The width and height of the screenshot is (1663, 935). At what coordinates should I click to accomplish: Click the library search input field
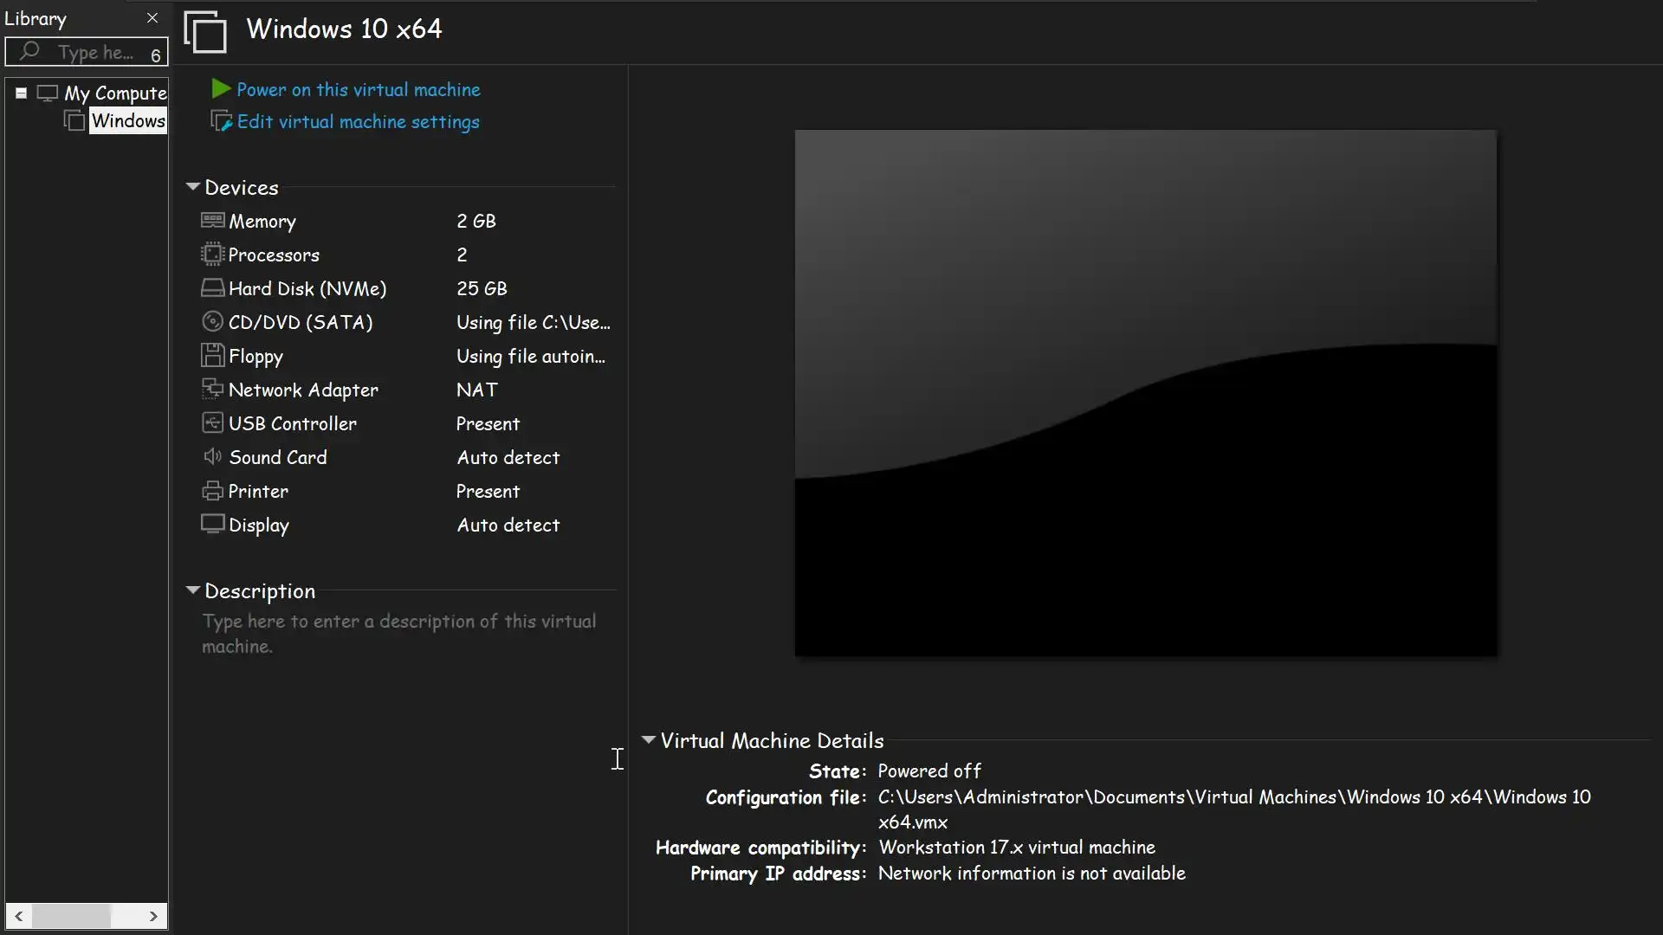point(95,53)
